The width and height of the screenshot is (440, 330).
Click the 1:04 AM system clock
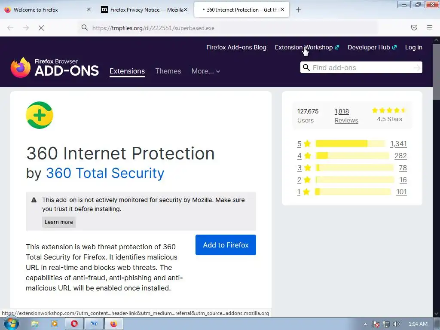tap(418, 324)
